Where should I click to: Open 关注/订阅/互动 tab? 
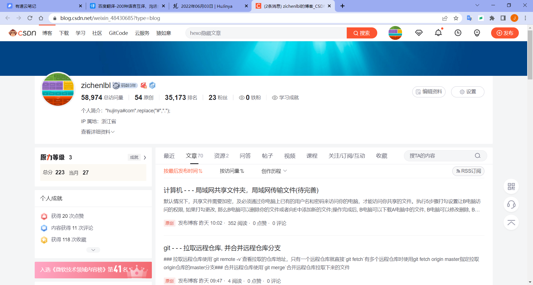347,156
